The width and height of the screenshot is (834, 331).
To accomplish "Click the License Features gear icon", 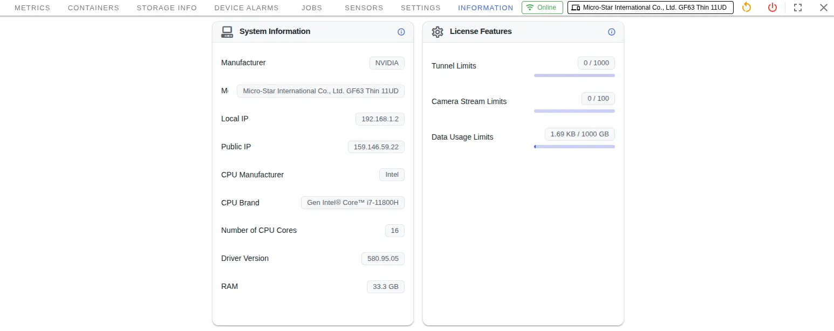I will pos(437,32).
